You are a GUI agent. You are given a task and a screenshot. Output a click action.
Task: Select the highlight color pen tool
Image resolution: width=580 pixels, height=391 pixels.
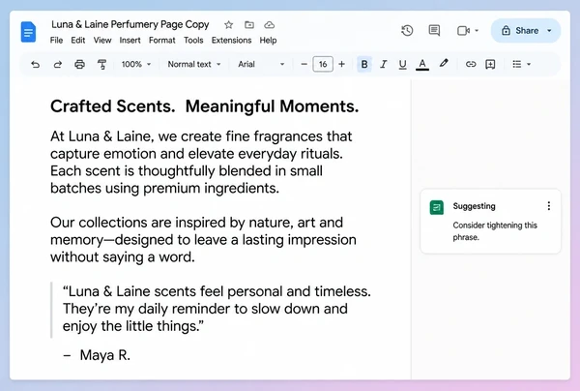click(444, 63)
